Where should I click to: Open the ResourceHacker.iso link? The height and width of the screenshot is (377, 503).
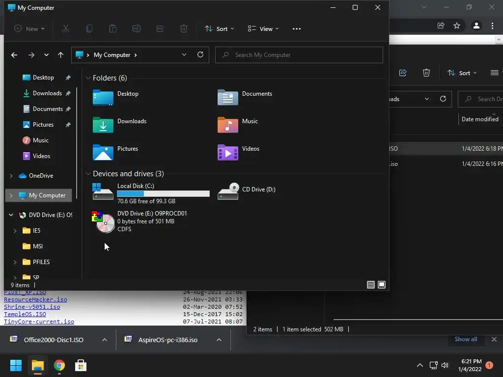[35, 299]
